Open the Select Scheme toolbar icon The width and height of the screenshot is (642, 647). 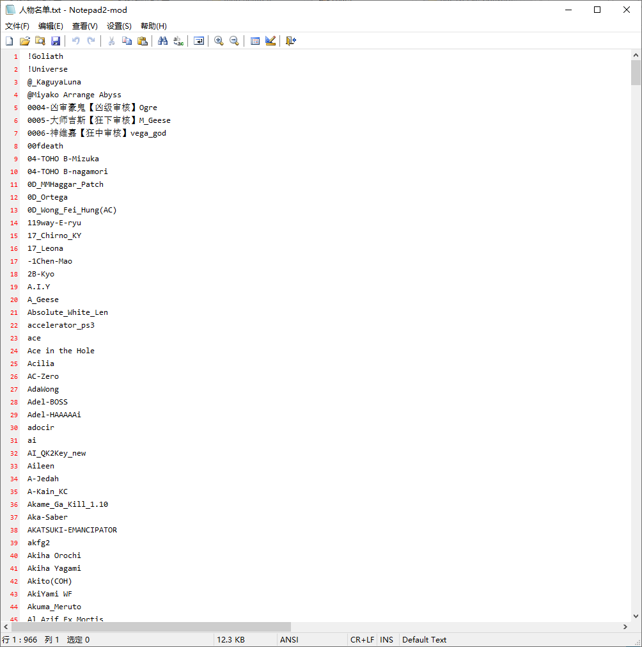coord(255,41)
